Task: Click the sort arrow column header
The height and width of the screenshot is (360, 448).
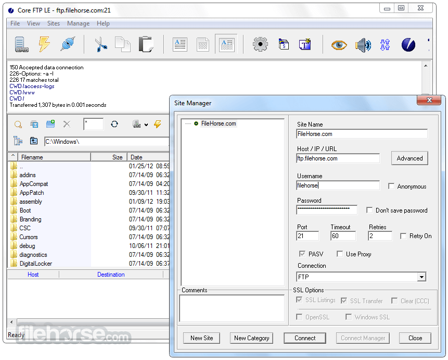Action: coord(13,157)
